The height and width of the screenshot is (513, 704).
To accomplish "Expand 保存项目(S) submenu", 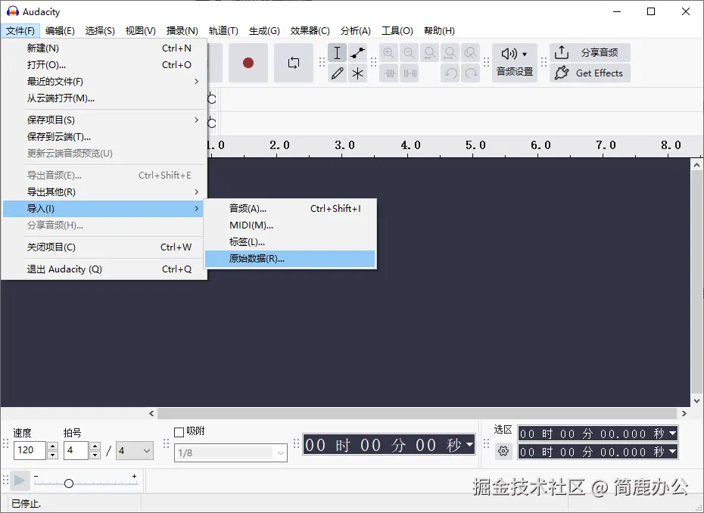I will point(104,120).
